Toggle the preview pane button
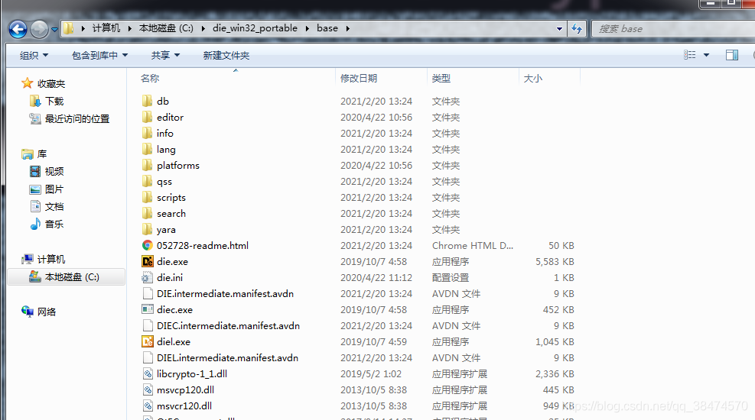The image size is (755, 420). point(732,55)
